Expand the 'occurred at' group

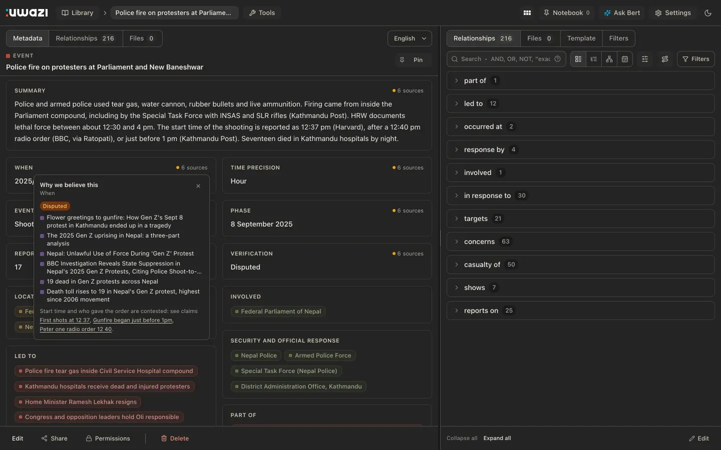(x=580, y=126)
